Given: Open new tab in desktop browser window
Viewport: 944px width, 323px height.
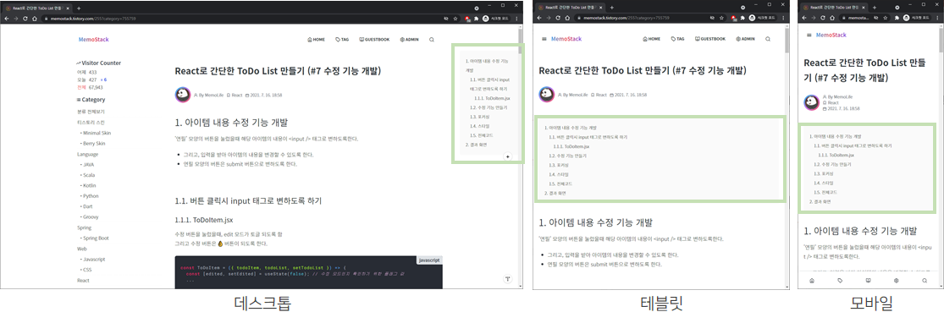Looking at the screenshot, I should (79, 8).
